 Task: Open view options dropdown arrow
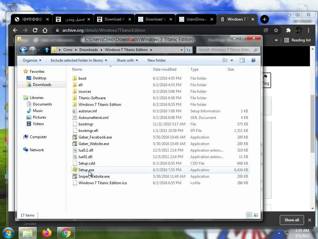coord(232,60)
